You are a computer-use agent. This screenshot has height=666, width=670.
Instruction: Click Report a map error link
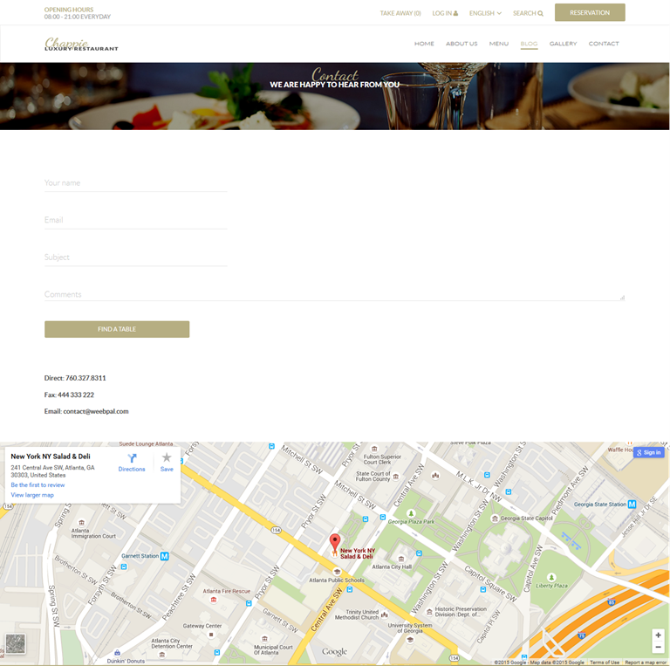click(x=646, y=663)
